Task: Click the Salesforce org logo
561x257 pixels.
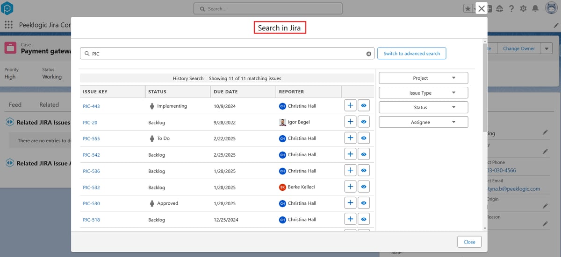Action: pyautogui.click(x=7, y=8)
